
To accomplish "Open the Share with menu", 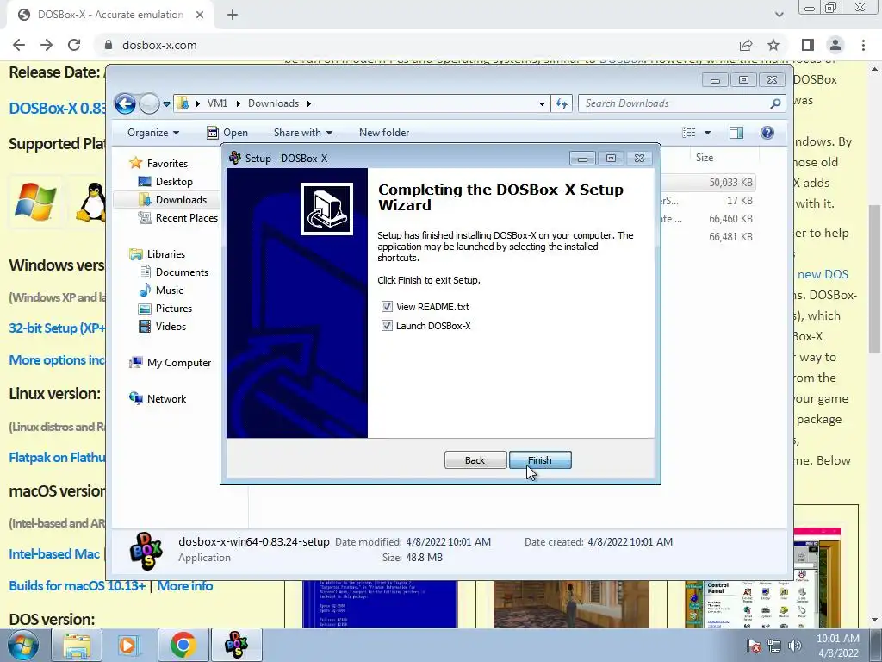I will click(x=302, y=133).
